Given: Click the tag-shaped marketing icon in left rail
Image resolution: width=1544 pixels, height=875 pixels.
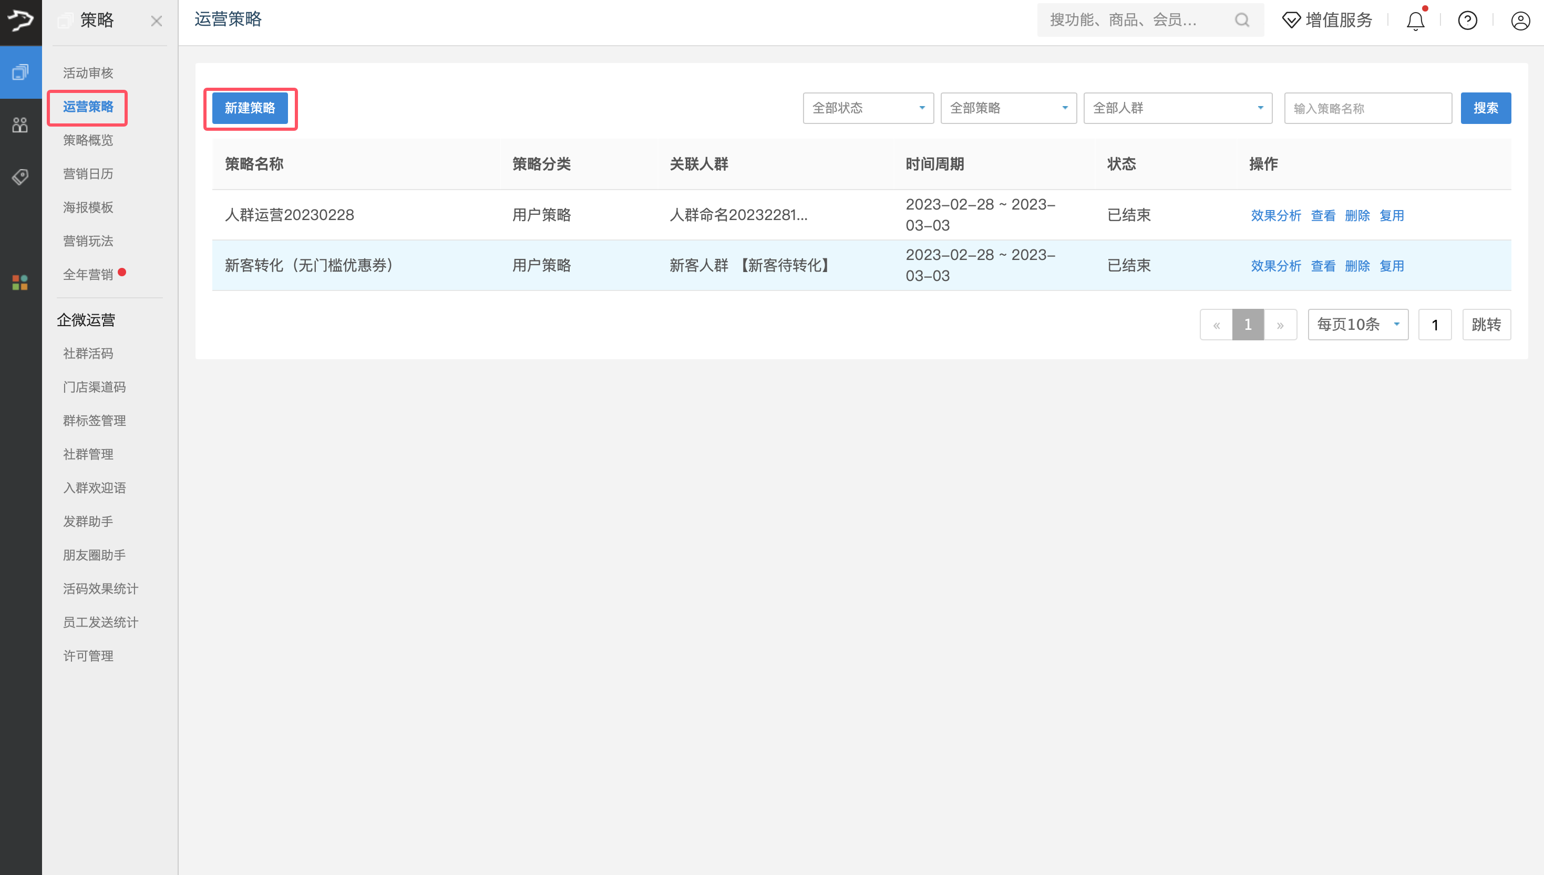Looking at the screenshot, I should (20, 176).
